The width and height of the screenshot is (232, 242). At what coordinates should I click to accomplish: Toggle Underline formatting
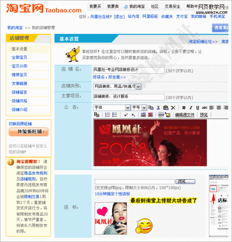tap(198, 107)
